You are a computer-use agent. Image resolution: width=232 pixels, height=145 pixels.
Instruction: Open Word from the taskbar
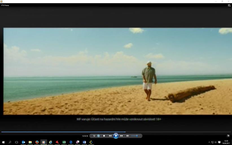[x=84, y=142]
